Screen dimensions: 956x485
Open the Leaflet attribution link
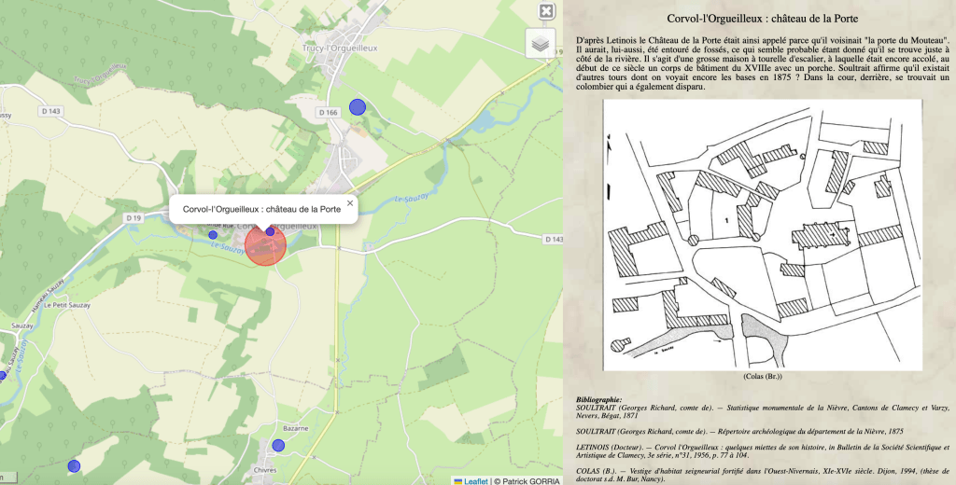click(476, 480)
